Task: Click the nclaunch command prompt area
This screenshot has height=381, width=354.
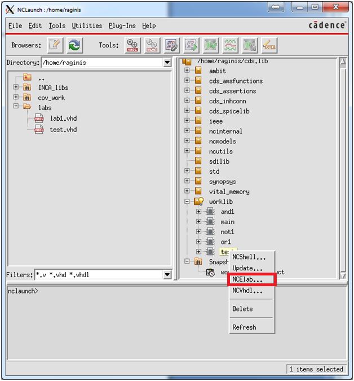Action: (x=176, y=323)
